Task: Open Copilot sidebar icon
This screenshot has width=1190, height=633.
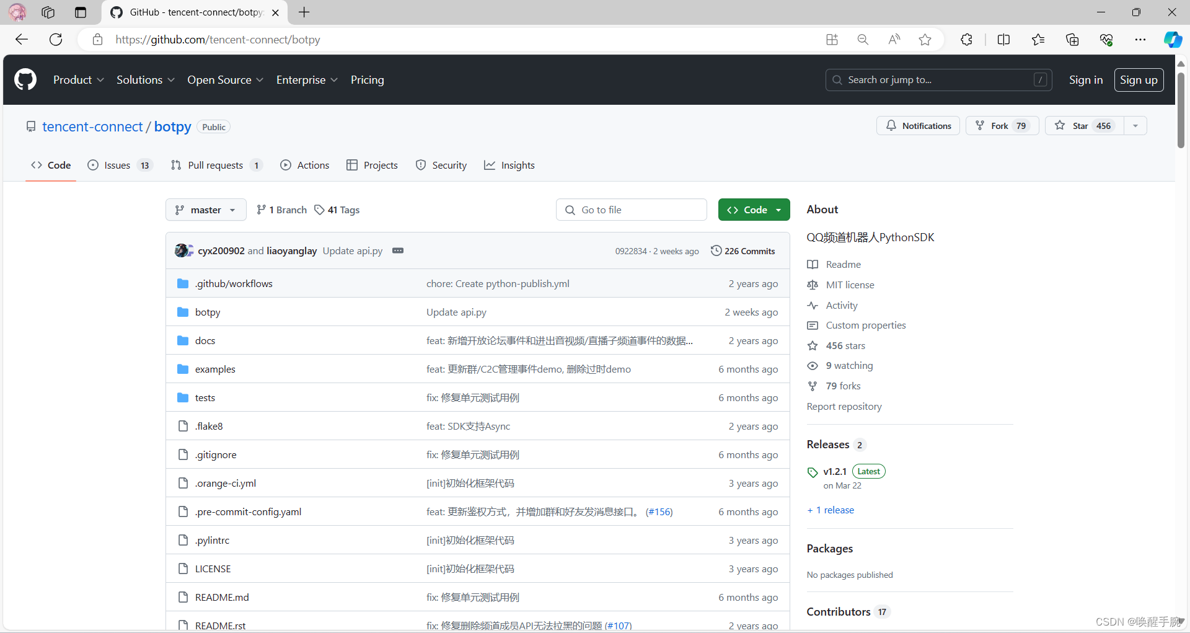Action: [x=1173, y=40]
